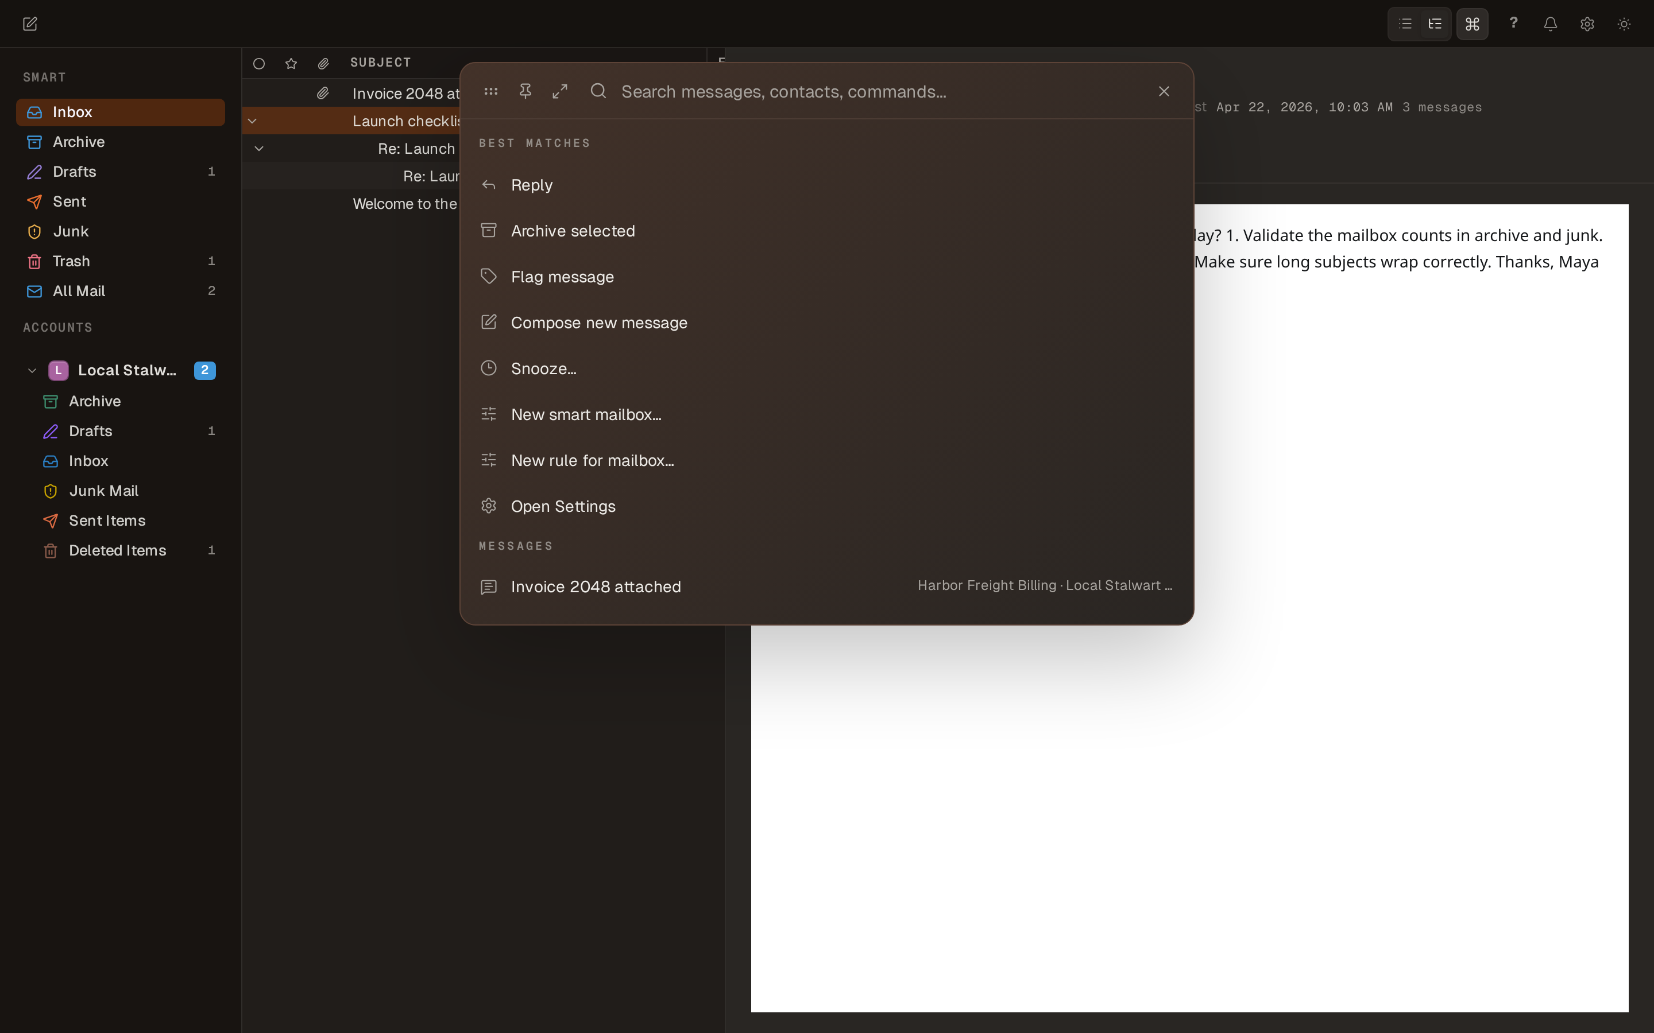The width and height of the screenshot is (1654, 1033).
Task: Click the search magnifier icon in palette
Action: click(598, 91)
